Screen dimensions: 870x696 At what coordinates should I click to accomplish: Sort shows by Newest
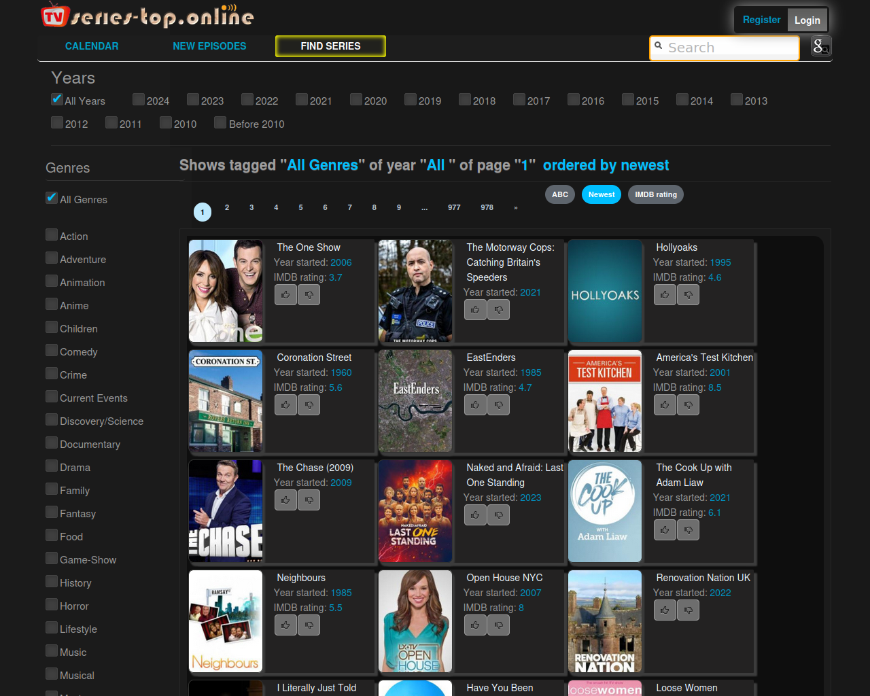[602, 194]
